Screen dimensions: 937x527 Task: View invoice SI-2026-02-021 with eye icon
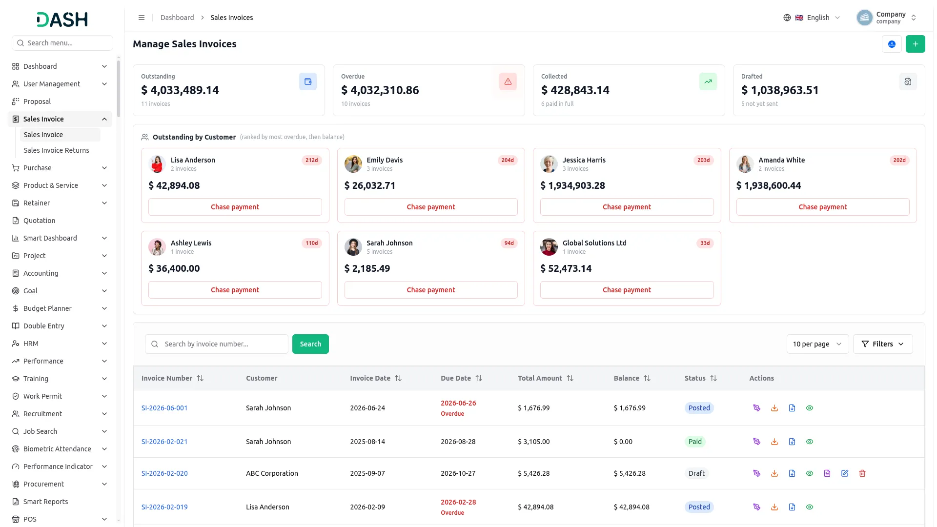tap(810, 442)
